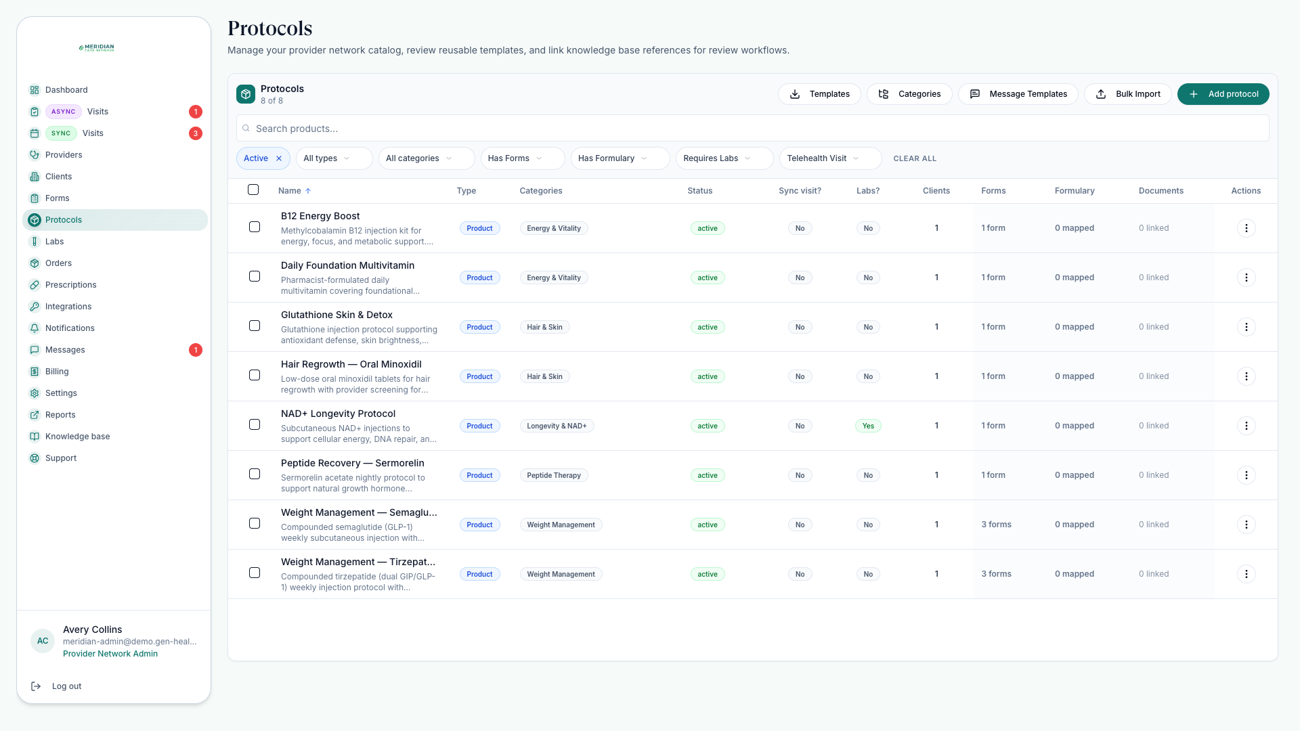Click the Prescriptions pill icon
Screen dimensions: 1300x731
(35, 285)
